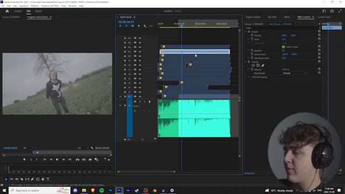345x194 pixels.
Task: Click the Quick Export icon top right
Action: [332, 11]
